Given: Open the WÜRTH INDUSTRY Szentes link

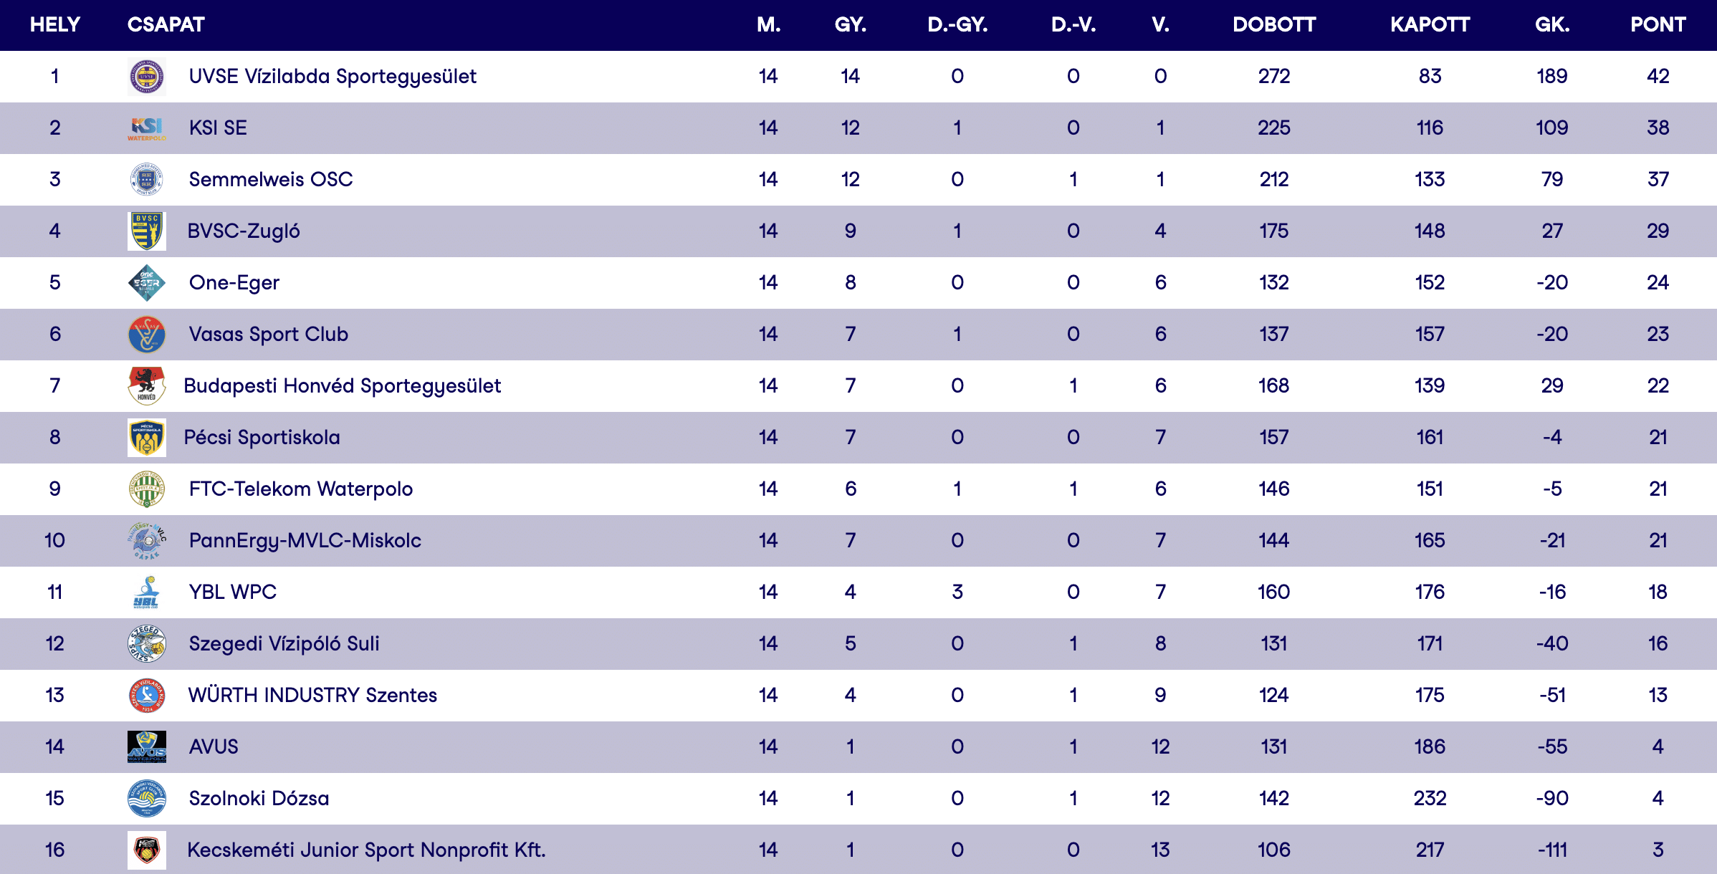Looking at the screenshot, I should point(312,695).
